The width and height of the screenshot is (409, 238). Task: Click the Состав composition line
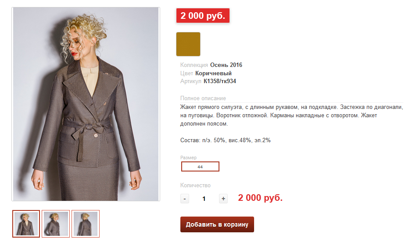coord(226,140)
